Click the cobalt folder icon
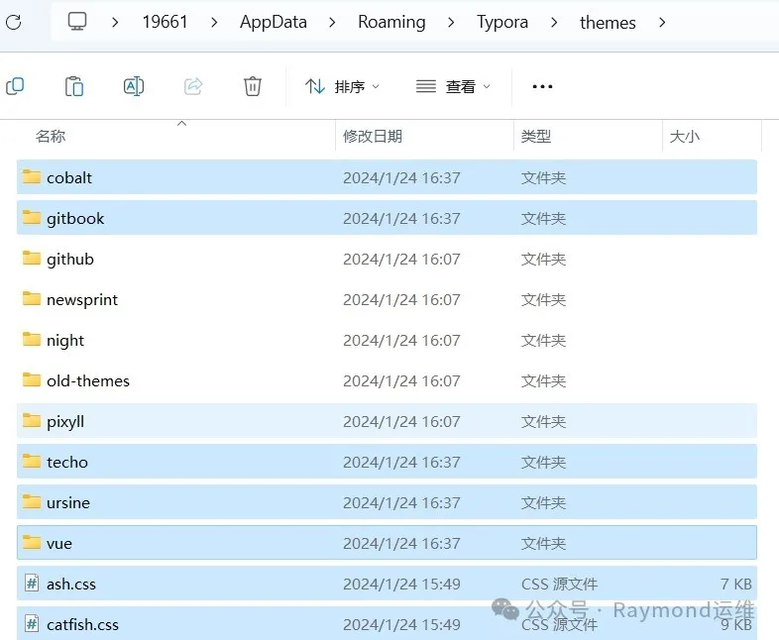The width and height of the screenshot is (779, 640). 32,176
